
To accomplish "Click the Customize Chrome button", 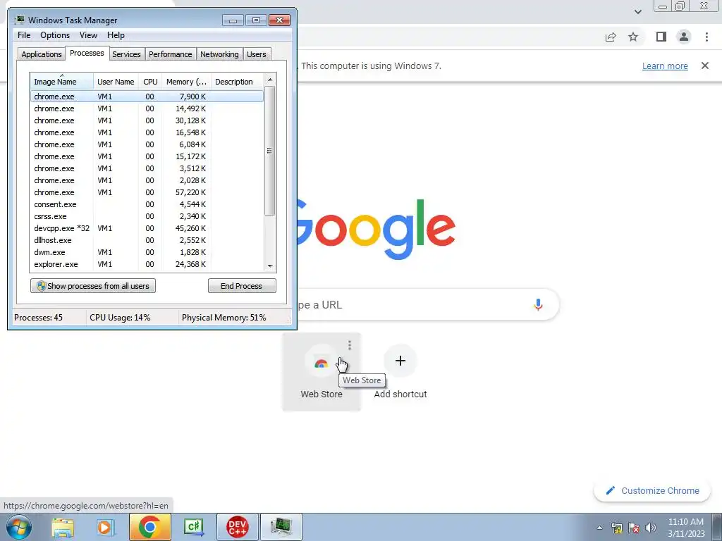I will 654,490.
